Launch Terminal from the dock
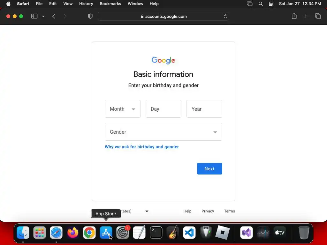The width and height of the screenshot is (327, 245). pos(156,233)
